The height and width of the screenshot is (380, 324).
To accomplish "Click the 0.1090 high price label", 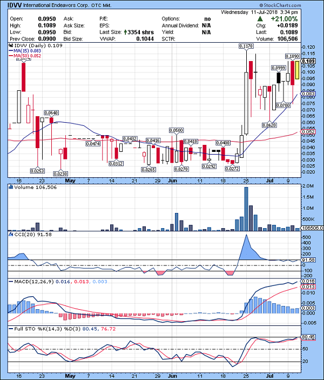I will pyautogui.click(x=292, y=56).
